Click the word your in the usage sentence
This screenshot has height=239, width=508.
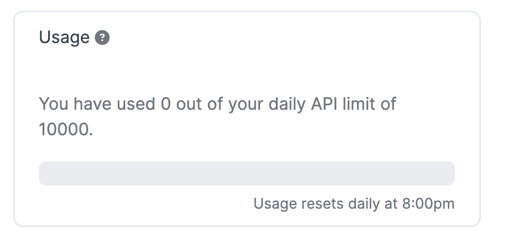tap(245, 106)
